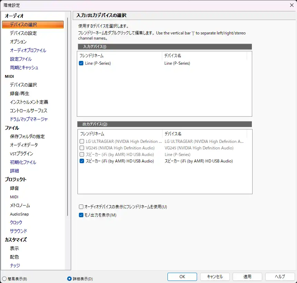Select コントロールサーフェス under MIDI
This screenshot has width=297, height=283.
(x=29, y=111)
